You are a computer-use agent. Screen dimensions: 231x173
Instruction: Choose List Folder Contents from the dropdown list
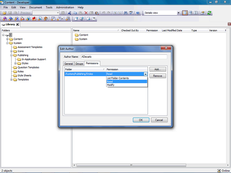click(x=127, y=78)
